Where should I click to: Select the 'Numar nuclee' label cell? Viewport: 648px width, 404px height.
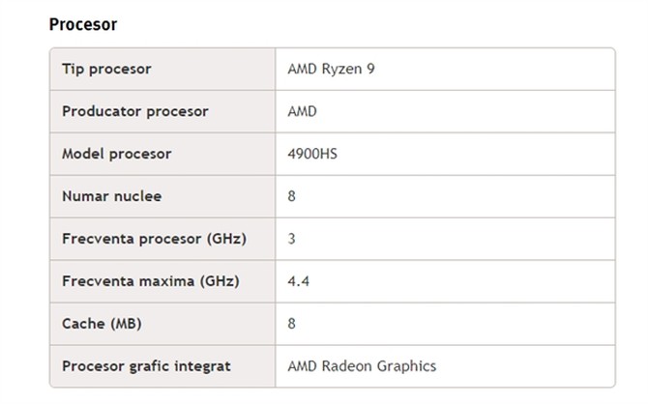(111, 196)
